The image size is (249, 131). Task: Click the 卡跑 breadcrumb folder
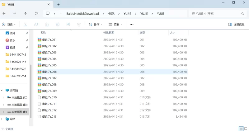tap(111, 14)
